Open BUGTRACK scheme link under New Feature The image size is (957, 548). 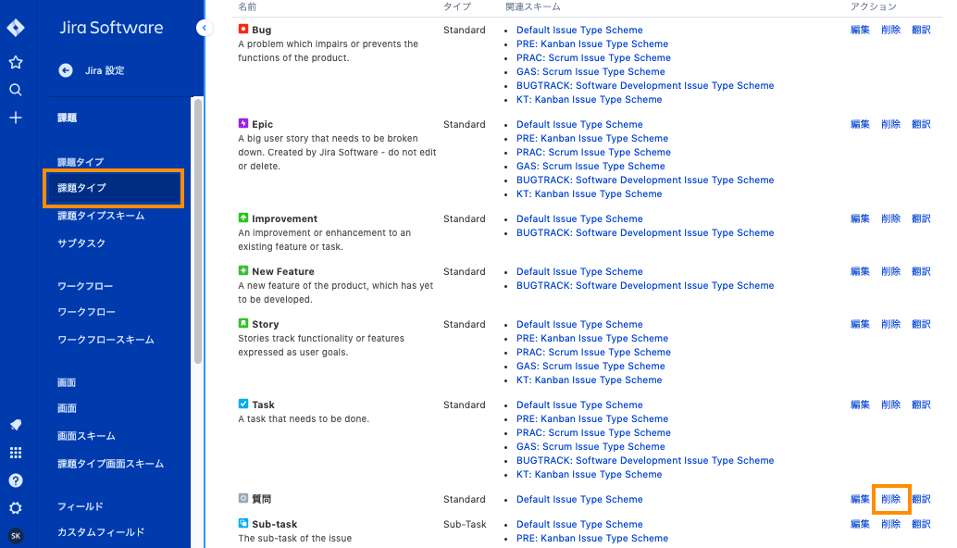point(645,286)
